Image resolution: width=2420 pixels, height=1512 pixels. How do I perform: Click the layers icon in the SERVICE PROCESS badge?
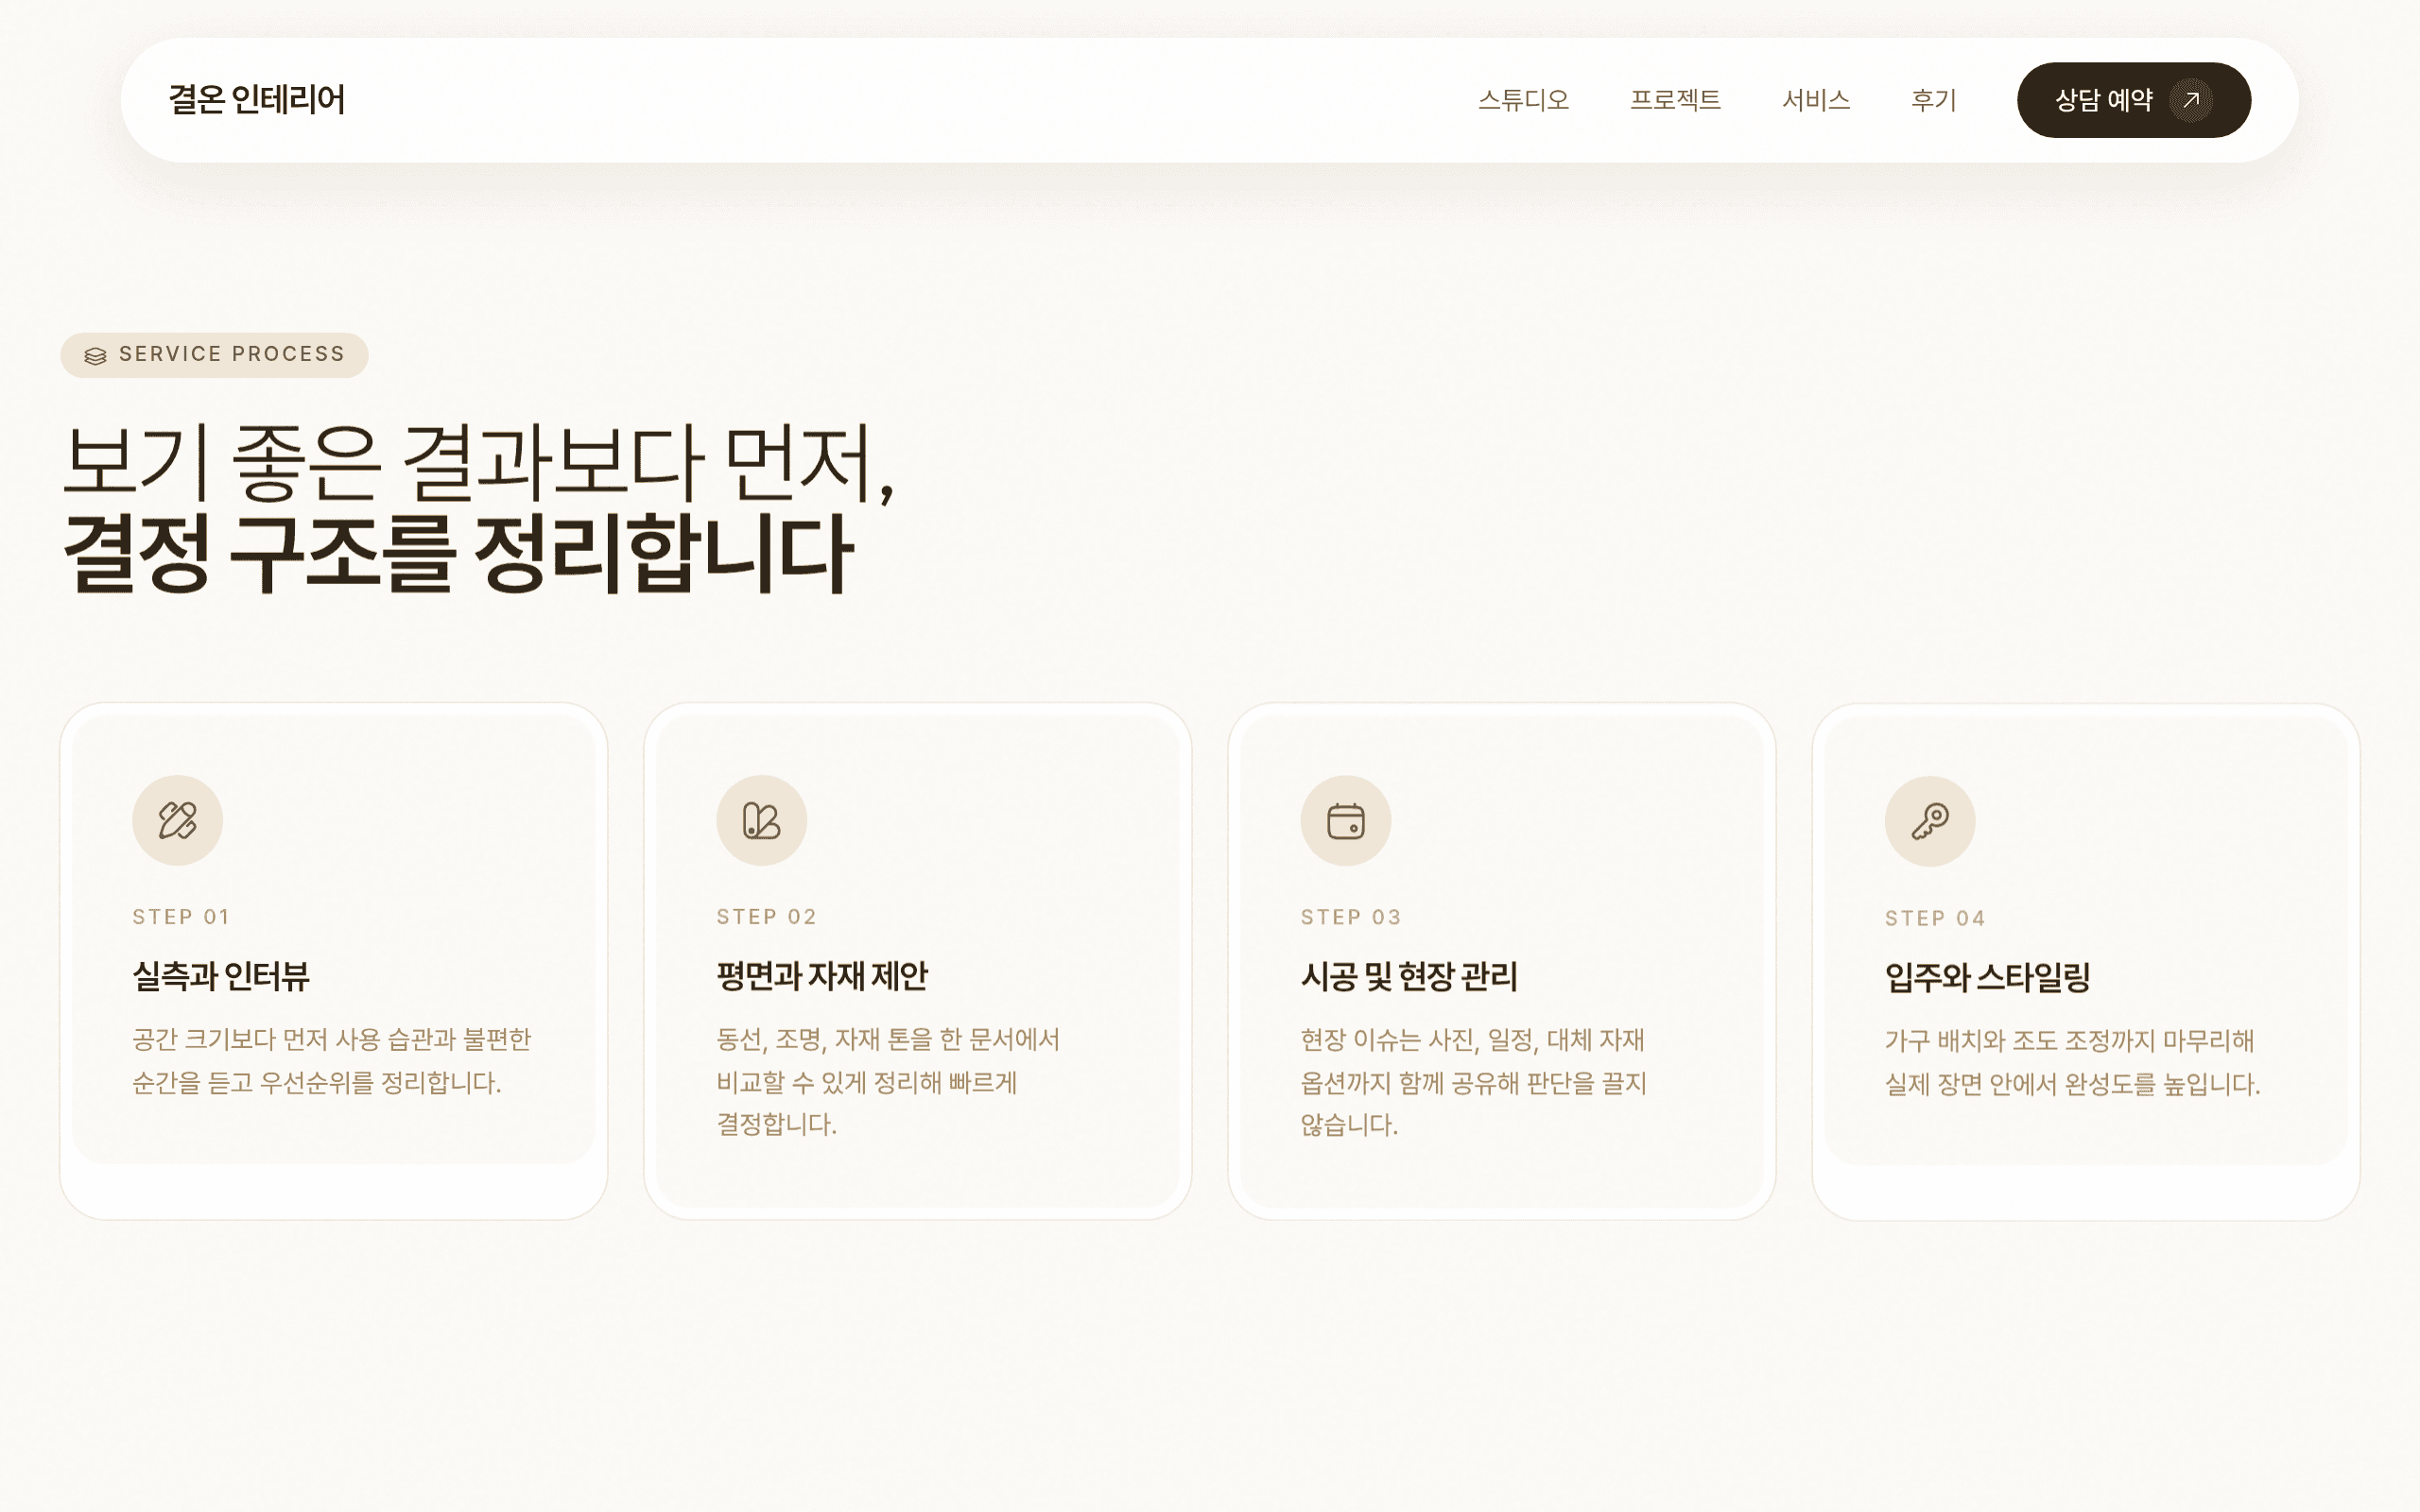click(x=95, y=354)
